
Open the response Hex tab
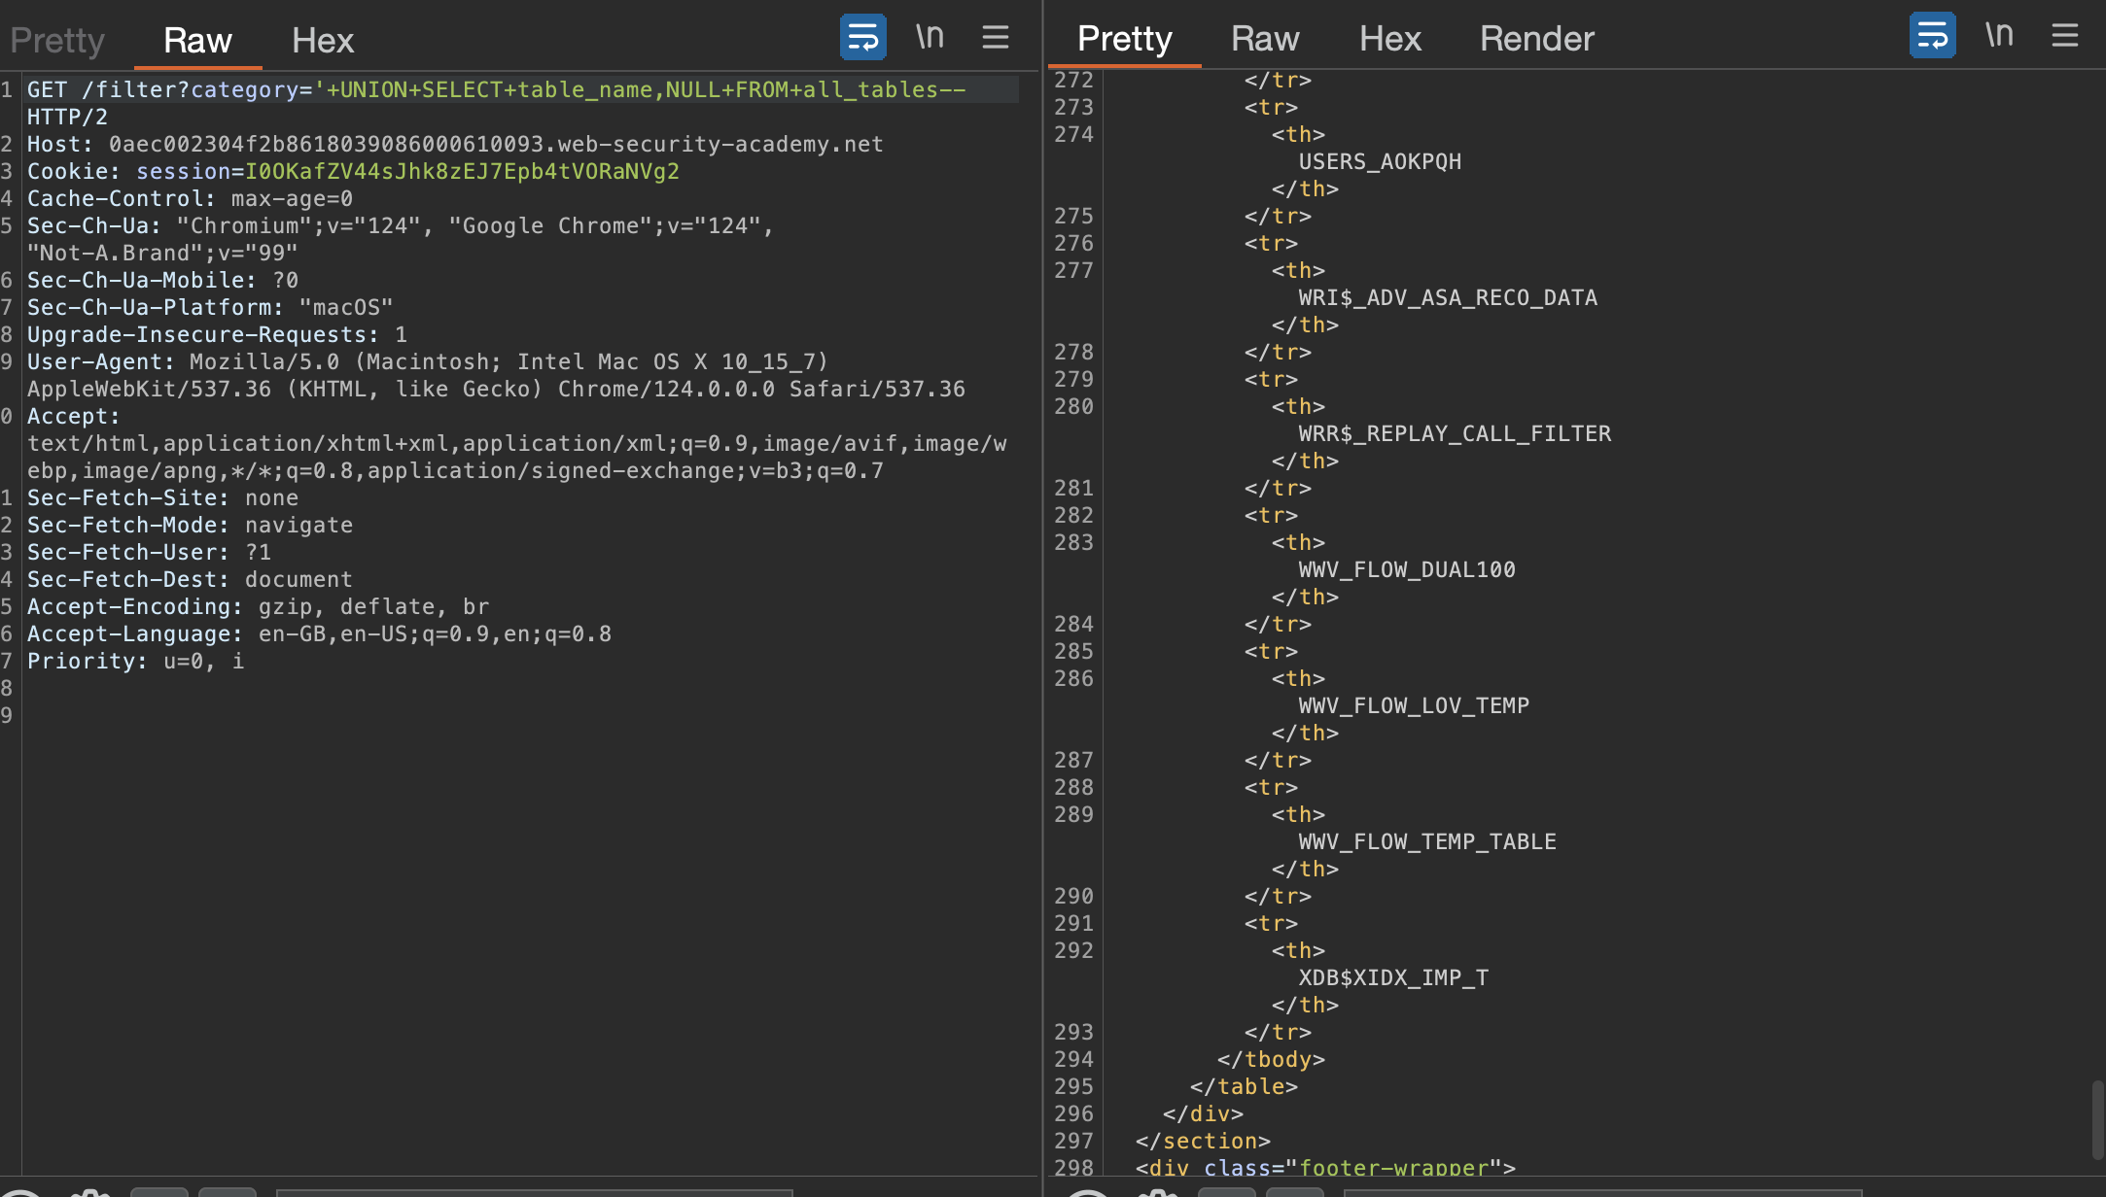click(1389, 38)
